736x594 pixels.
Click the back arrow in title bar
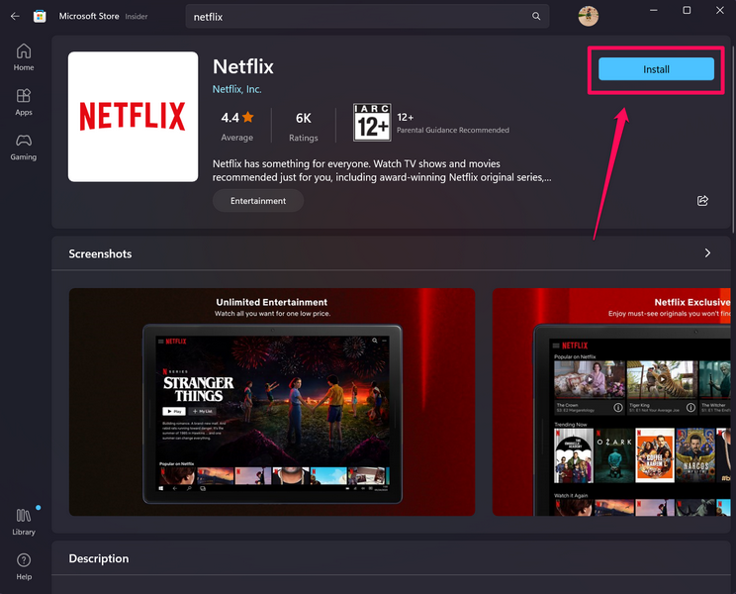click(x=14, y=16)
